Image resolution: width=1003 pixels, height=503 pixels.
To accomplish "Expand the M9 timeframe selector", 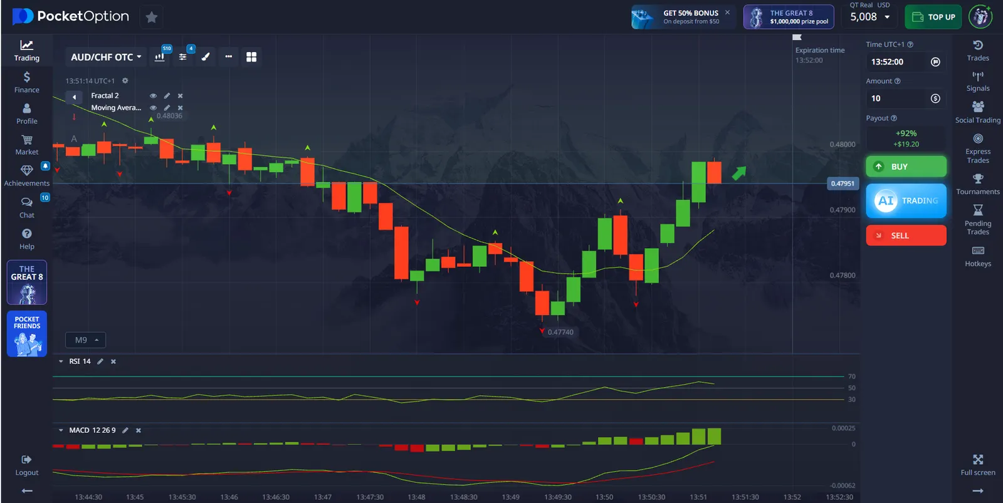I will (x=86, y=340).
